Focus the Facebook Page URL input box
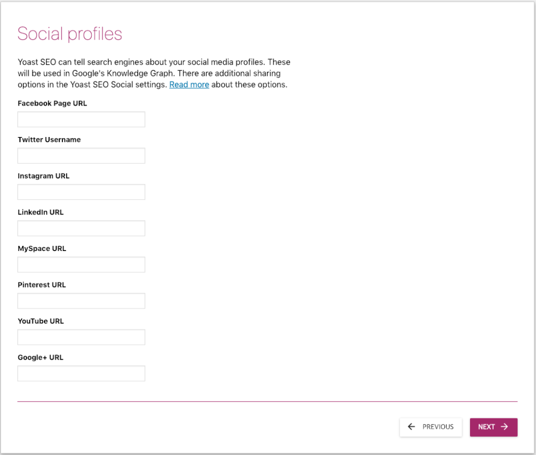The image size is (536, 455). coord(81,119)
